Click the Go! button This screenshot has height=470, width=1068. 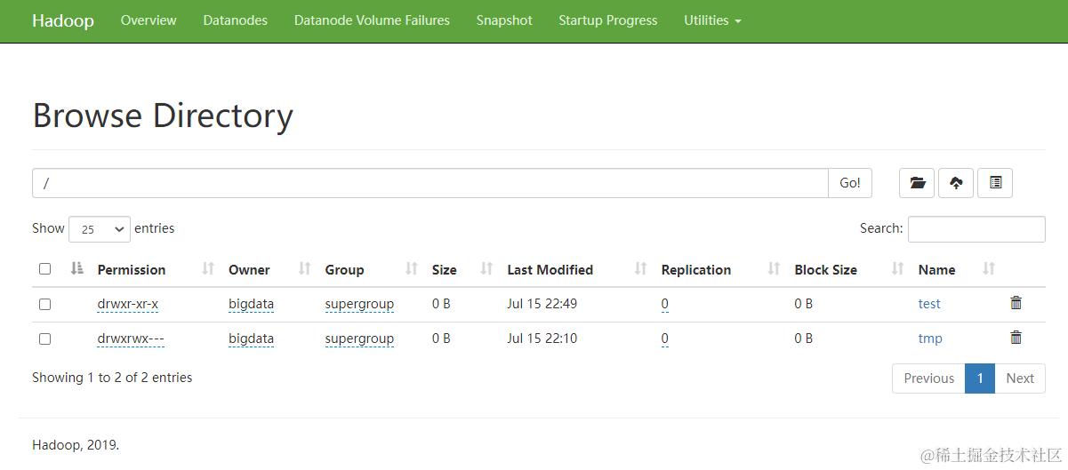pyautogui.click(x=850, y=183)
